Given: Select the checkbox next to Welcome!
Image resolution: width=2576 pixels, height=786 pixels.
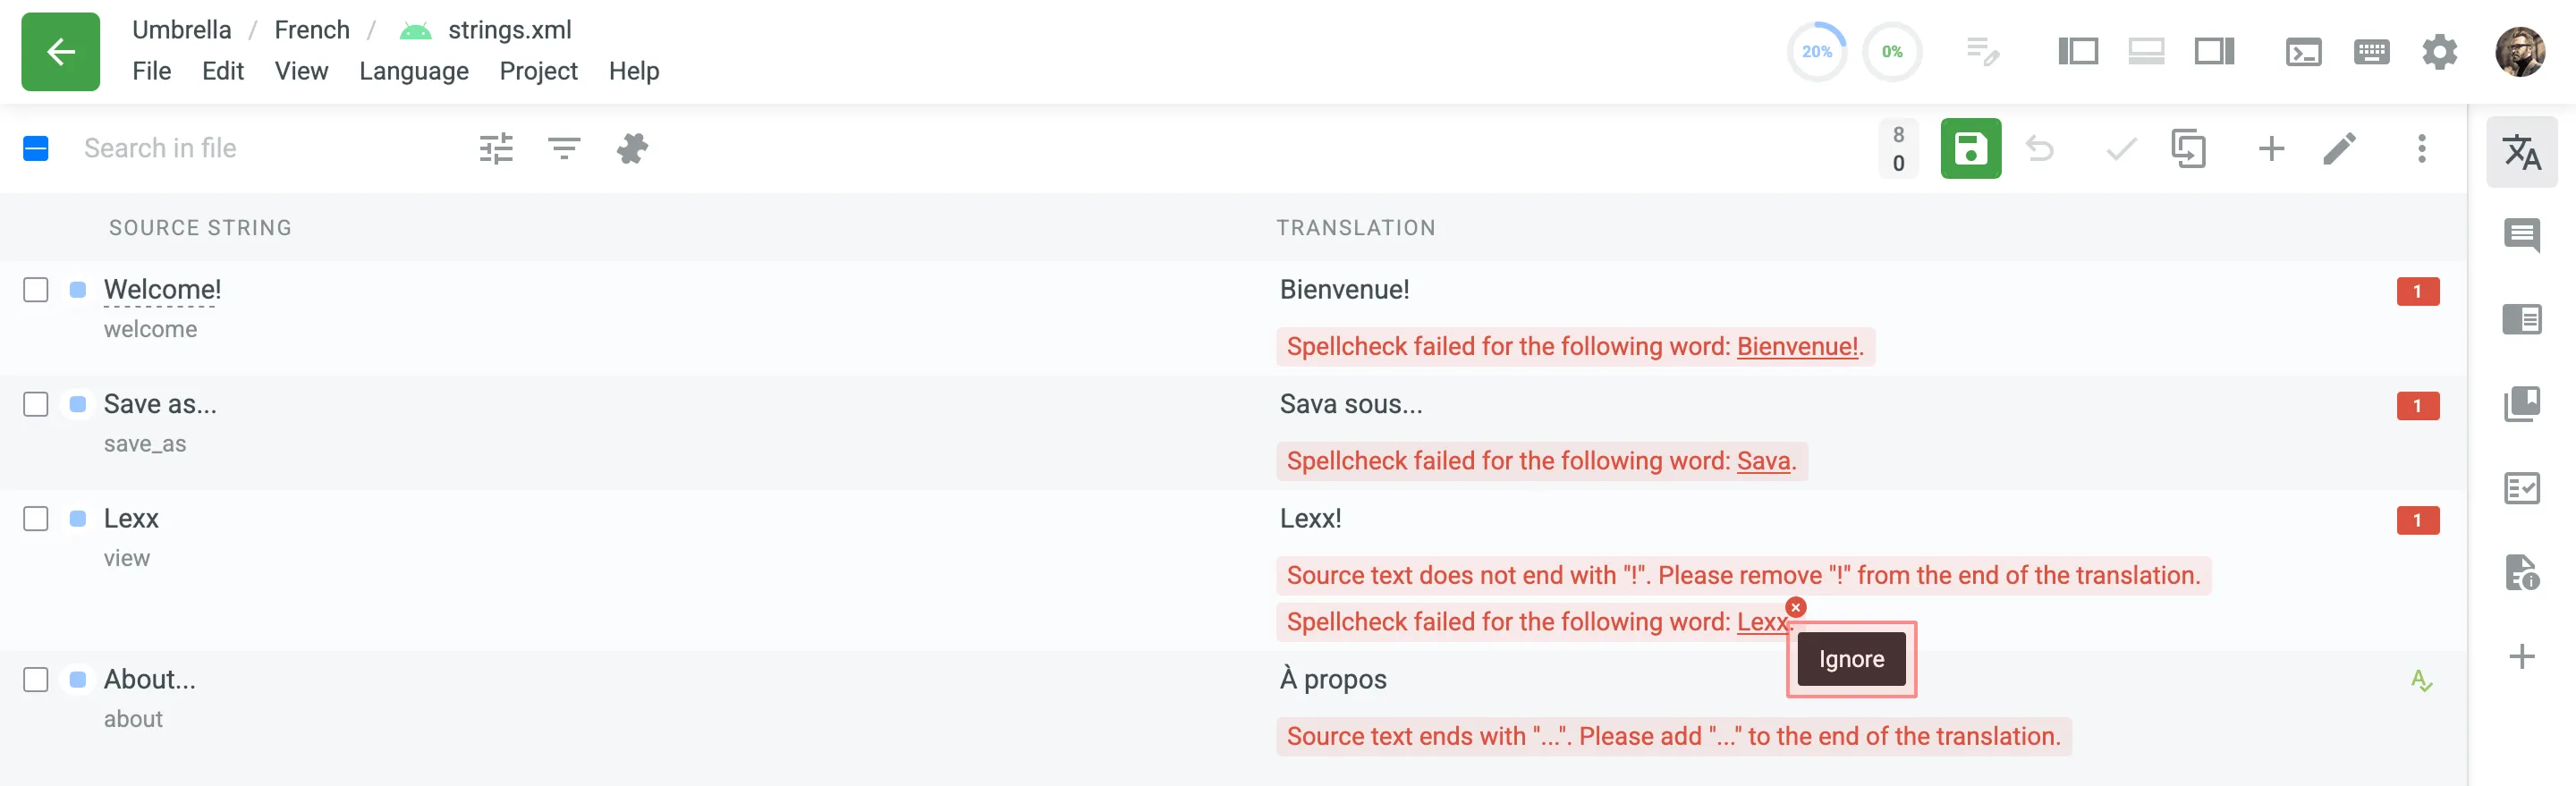Looking at the screenshot, I should [x=36, y=290].
